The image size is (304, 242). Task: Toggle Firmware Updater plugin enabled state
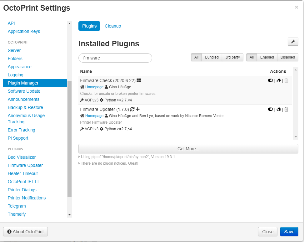click(x=270, y=109)
